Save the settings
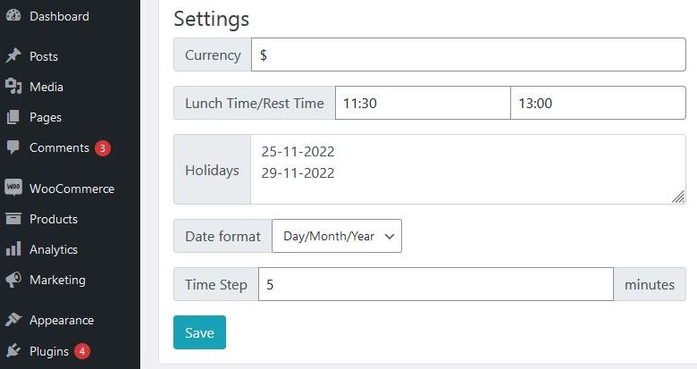This screenshot has height=369, width=697. 199,332
